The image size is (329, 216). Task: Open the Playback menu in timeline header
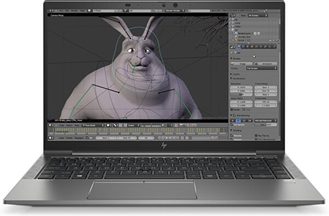(x=79, y=138)
